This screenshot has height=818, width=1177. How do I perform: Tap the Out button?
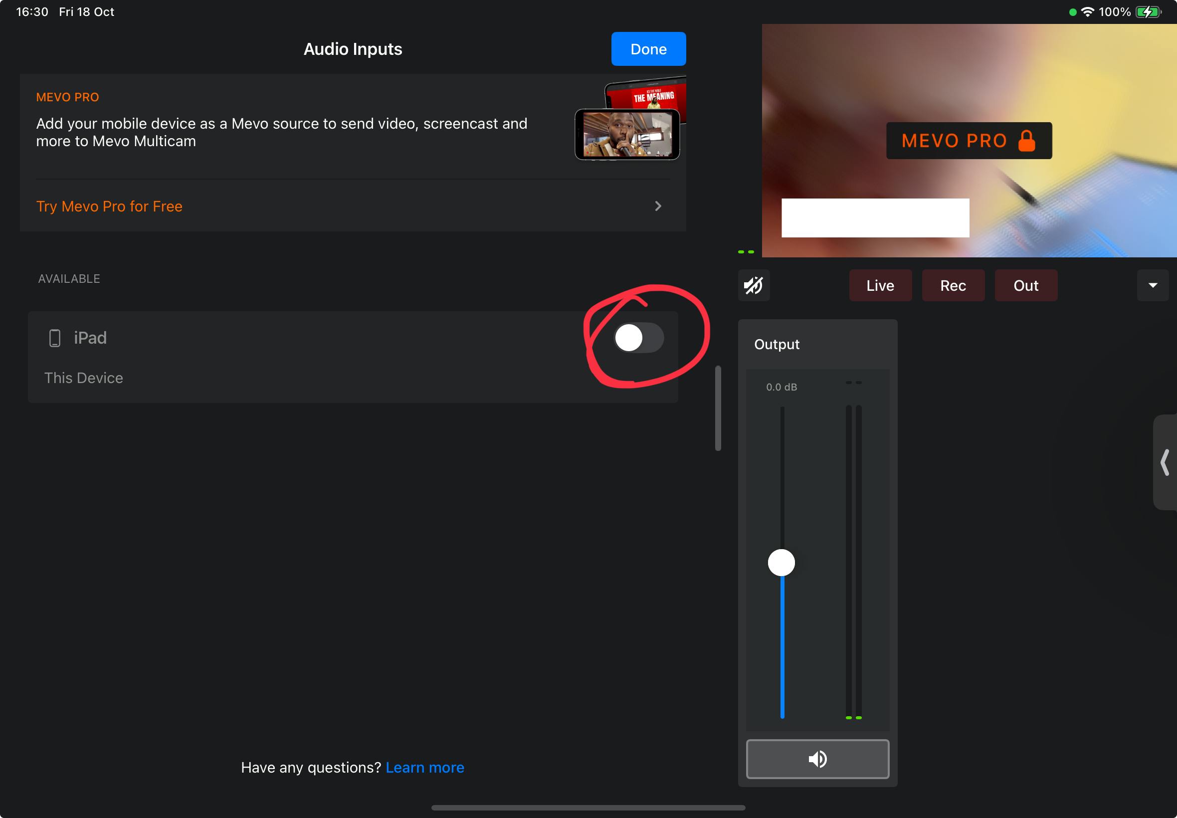(x=1026, y=285)
